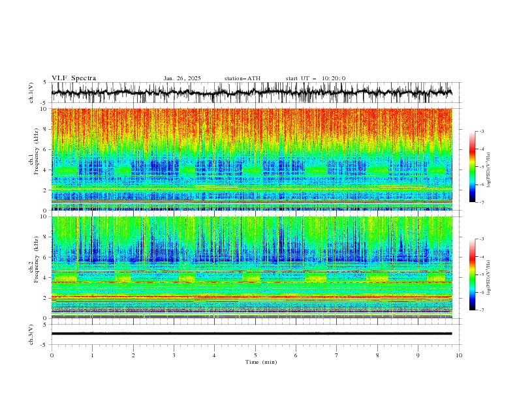This screenshot has width=517, height=399.
Task: Click the ch.2 "Frequency (kHz)" axis label
Action: pos(37,259)
